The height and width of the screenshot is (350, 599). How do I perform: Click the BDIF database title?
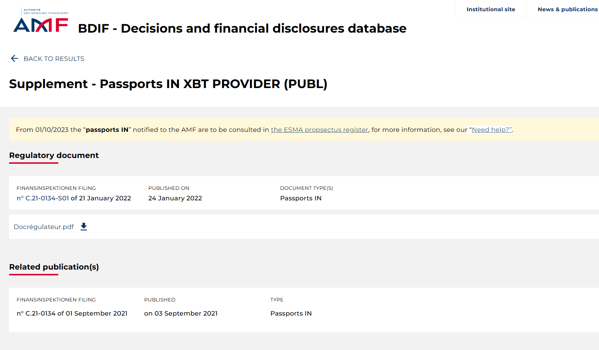coord(242,28)
